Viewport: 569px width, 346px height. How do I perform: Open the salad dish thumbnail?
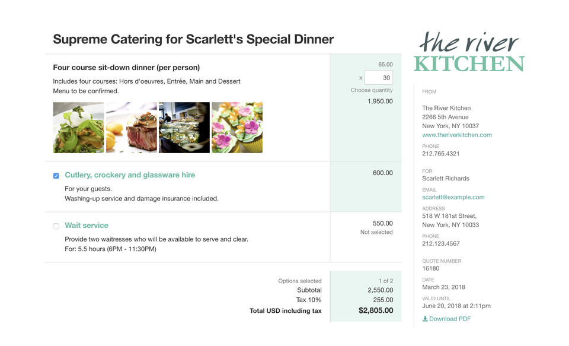78,128
